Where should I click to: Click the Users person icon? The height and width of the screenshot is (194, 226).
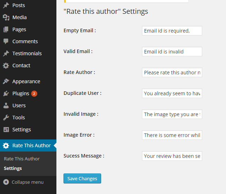[x=6, y=105]
